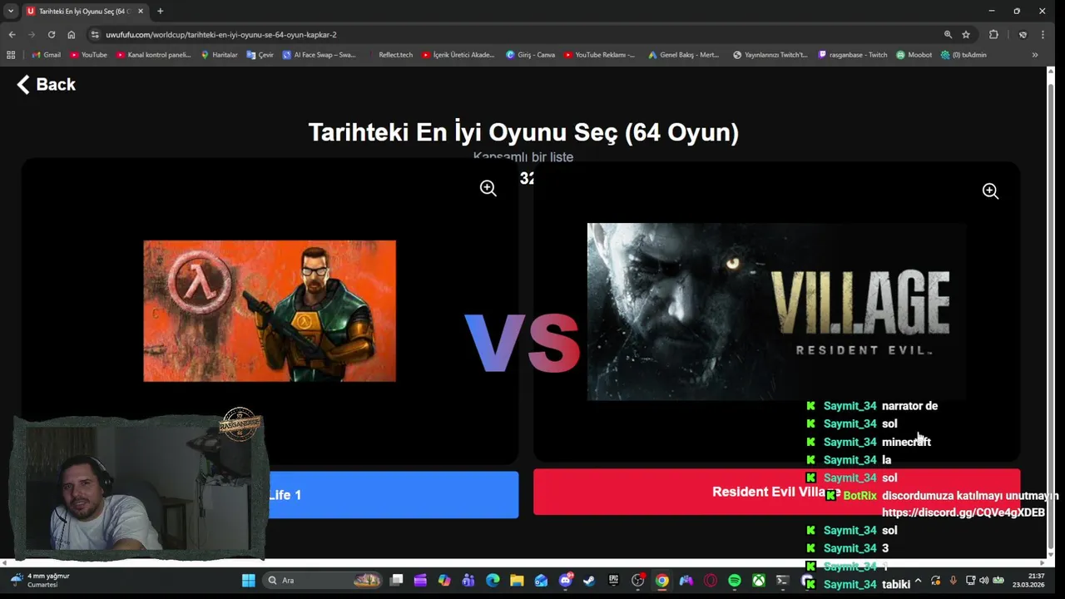Image resolution: width=1065 pixels, height=599 pixels.
Task: Close the Tarihteki En İyi Oyunu Seç tab
Action: coord(140,11)
